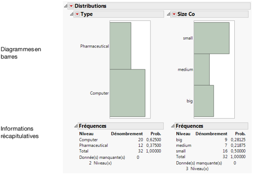Open the Type red triangle menu
This screenshot has width=280, height=174.
[78, 14]
